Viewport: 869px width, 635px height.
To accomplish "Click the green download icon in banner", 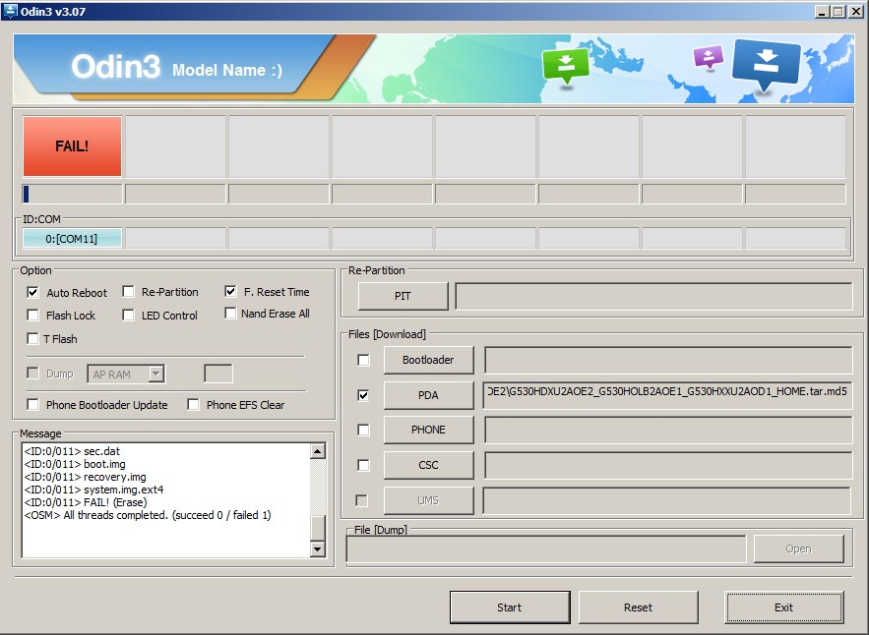I will (x=565, y=64).
